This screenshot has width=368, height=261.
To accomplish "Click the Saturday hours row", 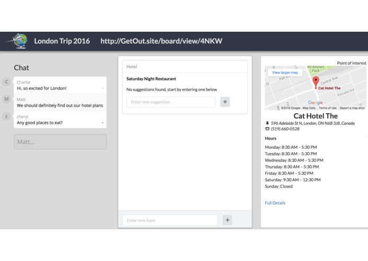I will tap(293, 180).
